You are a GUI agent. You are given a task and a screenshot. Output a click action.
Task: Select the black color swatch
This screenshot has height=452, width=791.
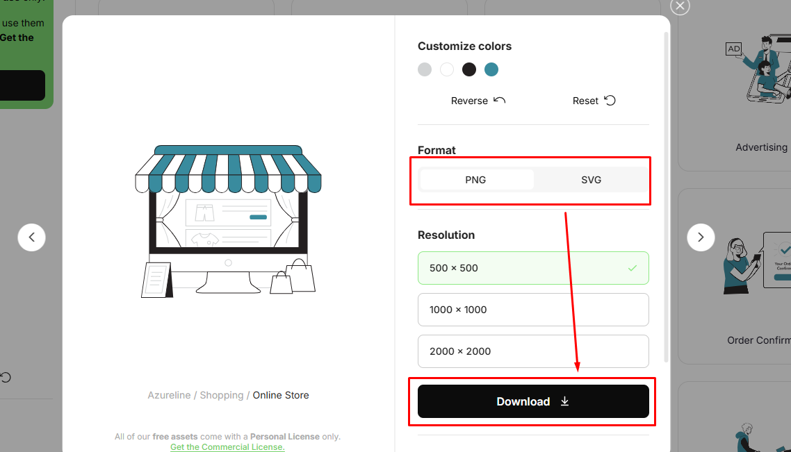[469, 69]
